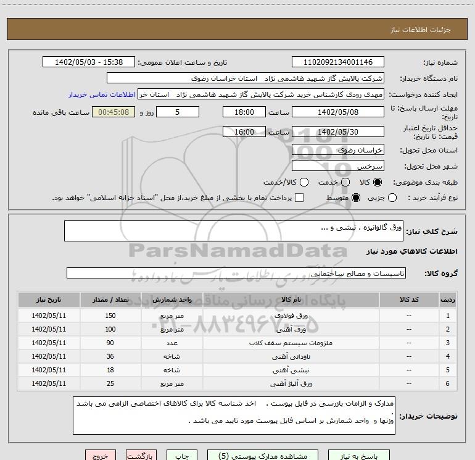The height and width of the screenshot is (460, 475).
Task: Click the buyer notes text box
Action: coord(234,416)
